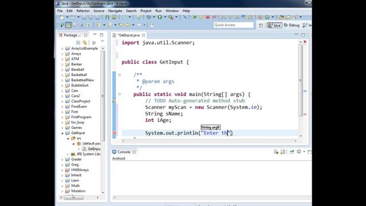Click the Back navigation arrow icon

click(x=128, y=25)
